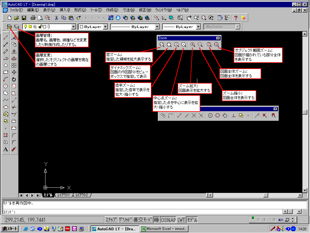Save the drawing with the floppy icon
Image resolution: width=310 pixels, height=233 pixels.
(x=24, y=18)
